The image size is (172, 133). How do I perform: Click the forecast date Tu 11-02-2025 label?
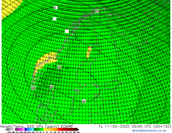(114, 126)
